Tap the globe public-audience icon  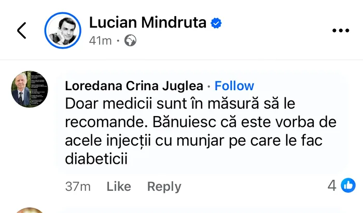pyautogui.click(x=131, y=40)
